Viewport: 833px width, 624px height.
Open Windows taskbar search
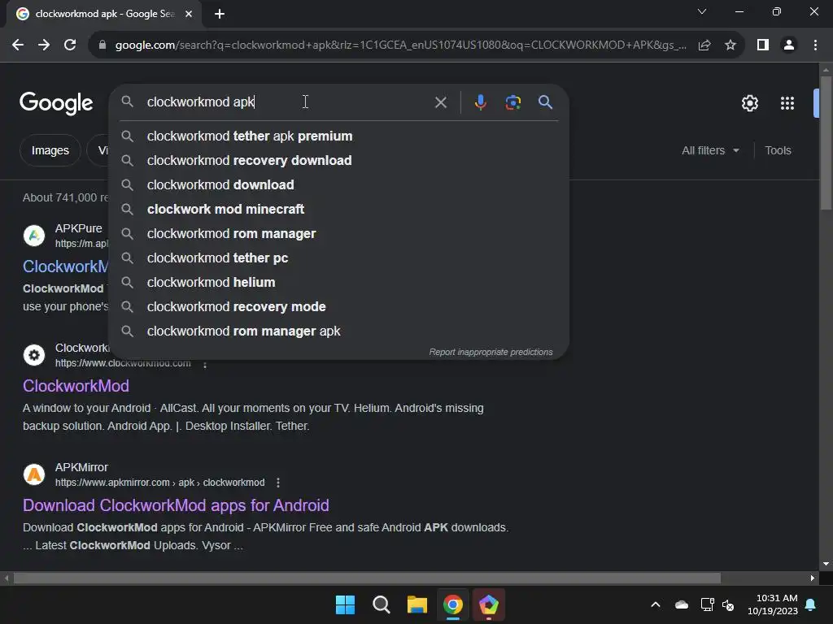pyautogui.click(x=381, y=604)
